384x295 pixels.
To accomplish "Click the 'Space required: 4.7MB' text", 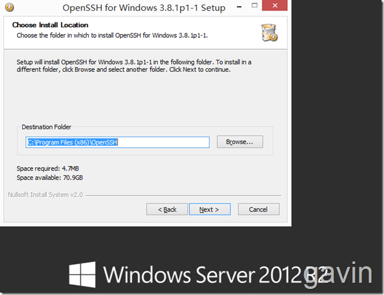I will [x=48, y=168].
